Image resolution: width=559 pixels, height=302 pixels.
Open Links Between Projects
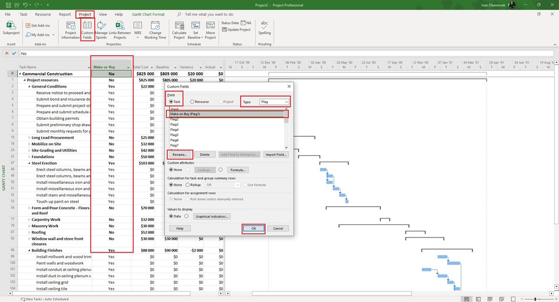[120, 30]
